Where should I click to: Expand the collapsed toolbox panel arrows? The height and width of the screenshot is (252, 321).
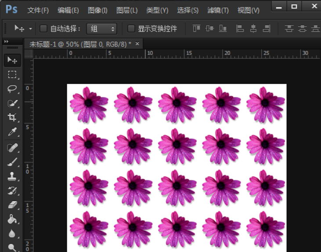click(x=6, y=41)
